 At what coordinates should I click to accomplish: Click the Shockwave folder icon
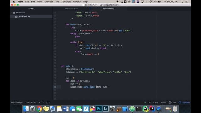coord(14,13)
